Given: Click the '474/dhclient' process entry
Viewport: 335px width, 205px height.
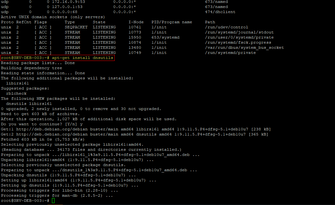Looking at the screenshot, I should point(220,12).
